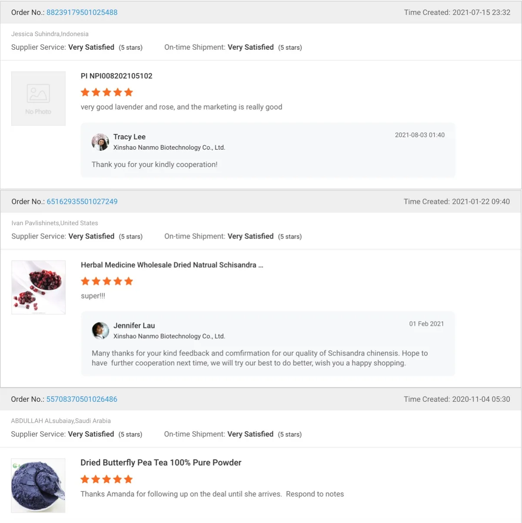
Task: Click reviewer name ABDULLAH ALsubaiay, Saudi Arabia
Action: pos(61,421)
